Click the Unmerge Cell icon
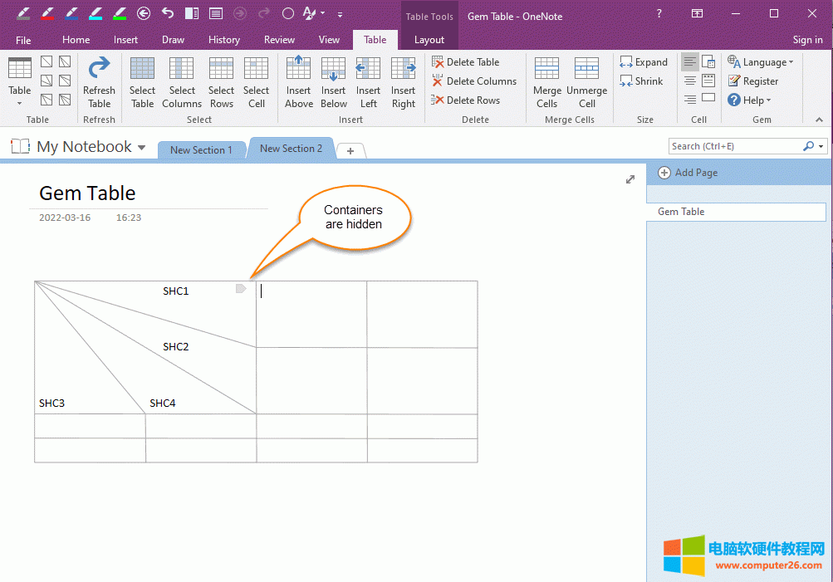 point(586,81)
